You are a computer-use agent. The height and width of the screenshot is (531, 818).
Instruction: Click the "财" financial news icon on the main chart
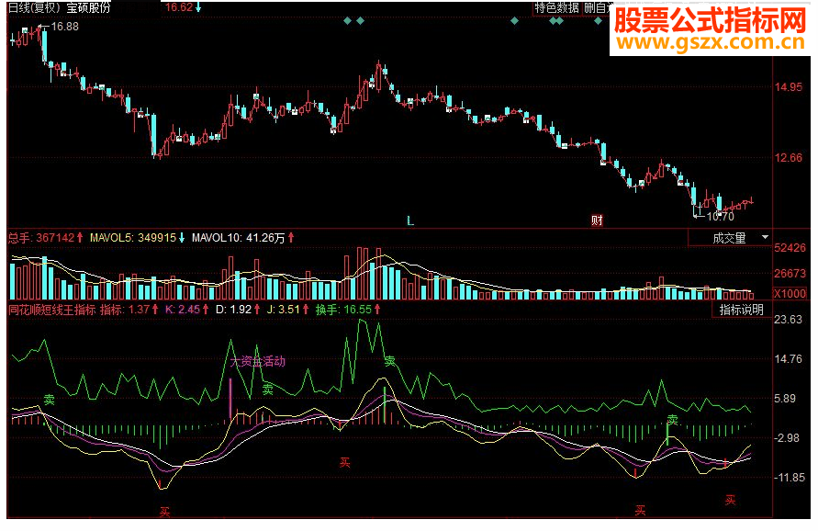[596, 220]
